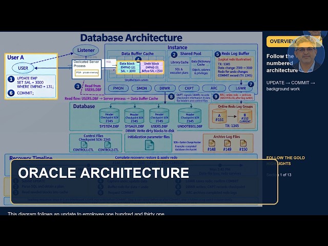Click the 'Initialization parameter files' heading
328x246 pixels.
pyautogui.click(x=149, y=137)
